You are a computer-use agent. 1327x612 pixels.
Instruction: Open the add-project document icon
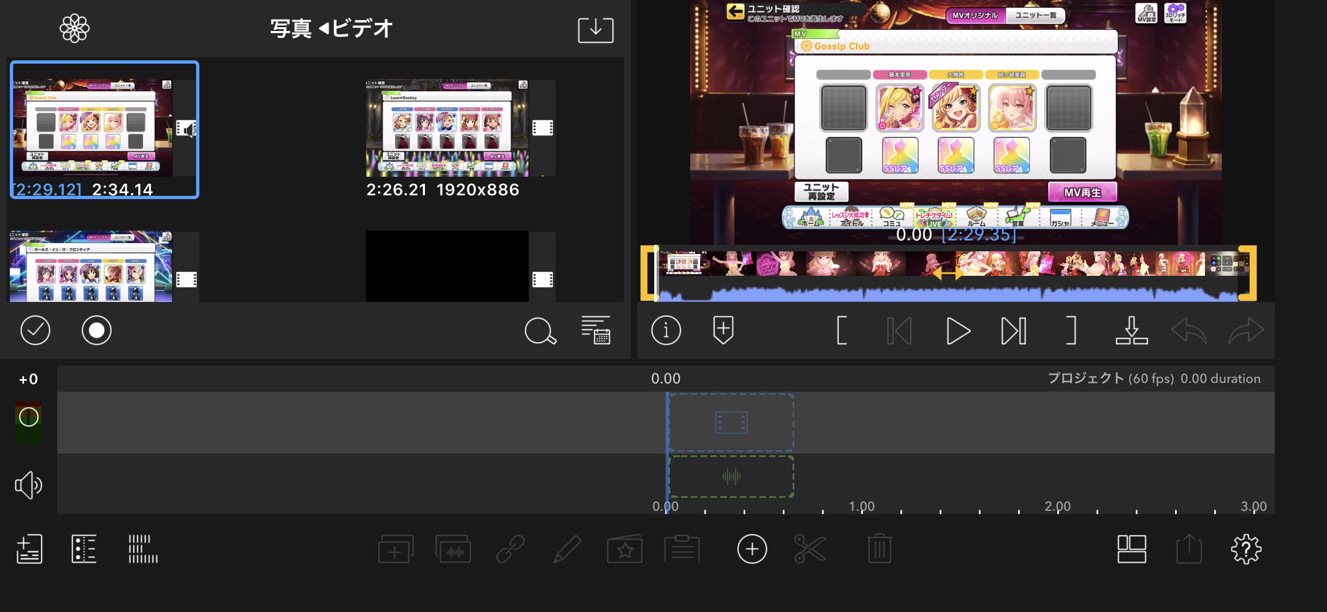click(29, 549)
